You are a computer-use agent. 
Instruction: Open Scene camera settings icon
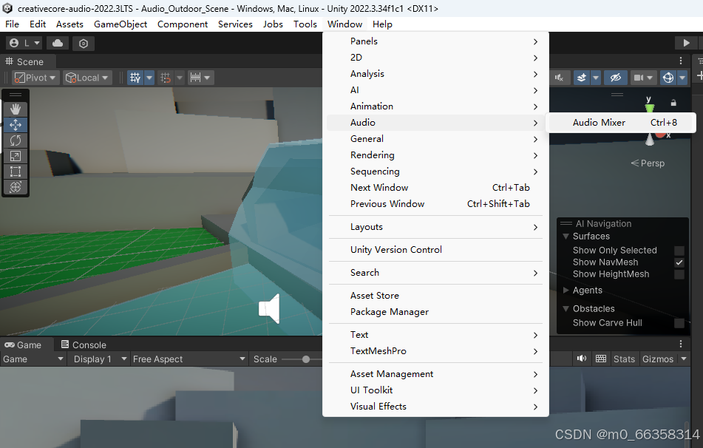pyautogui.click(x=639, y=78)
